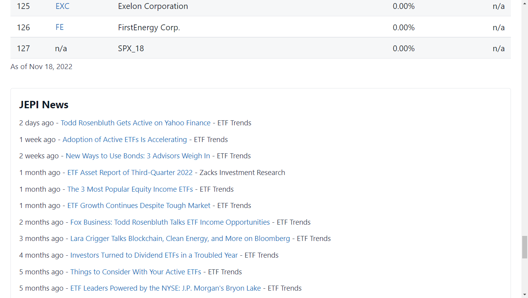This screenshot has width=528, height=298.
Task: Click 'Zacks Investment Research' source text
Action: 242,173
